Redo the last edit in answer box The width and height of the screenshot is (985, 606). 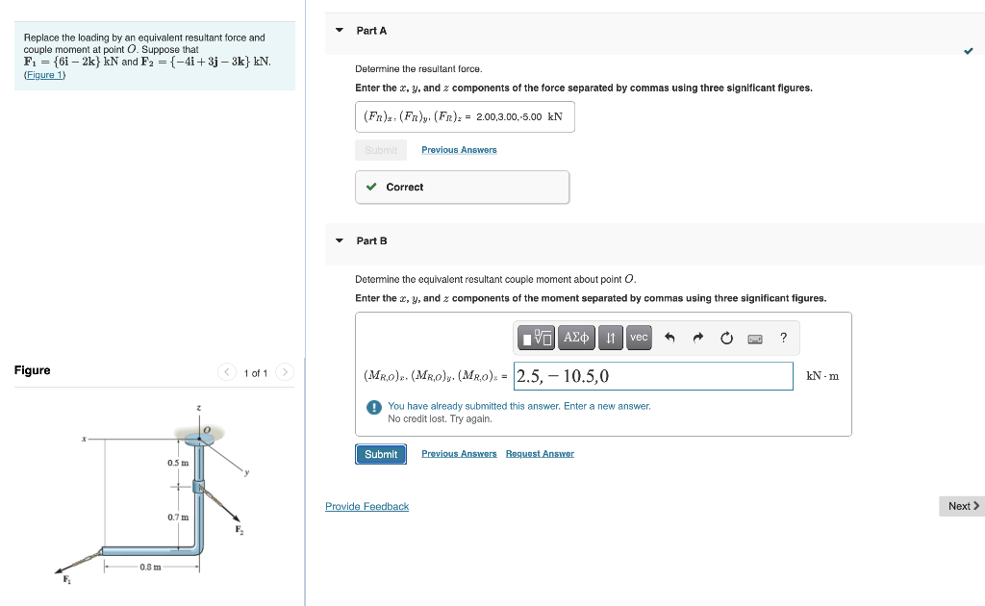coord(698,338)
